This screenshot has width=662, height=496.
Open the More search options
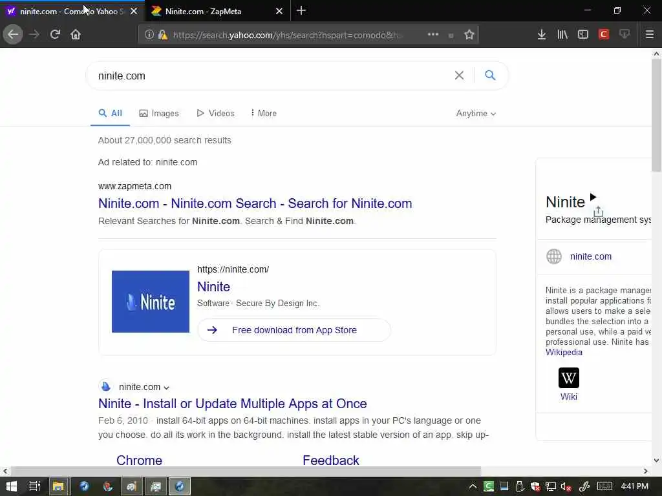coord(264,114)
